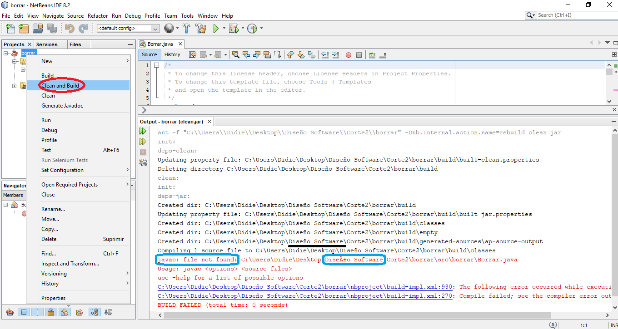This screenshot has height=329, width=618.
Task: Toggle Sort by Source in Navigator
Action: click(x=108, y=312)
